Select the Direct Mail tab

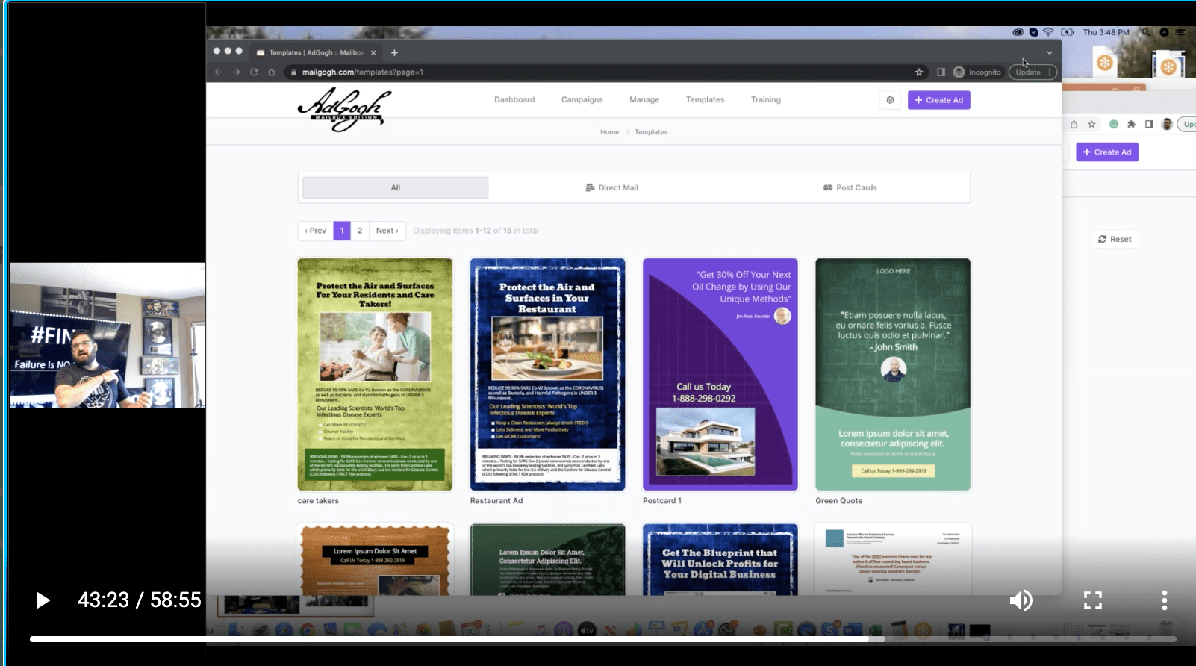point(611,188)
